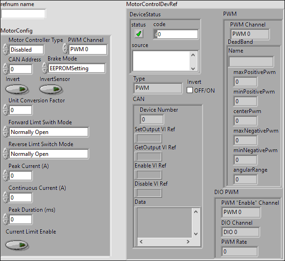Click the DIO Channel indicator
The height and width of the screenshot is (261, 285).
pos(241,232)
